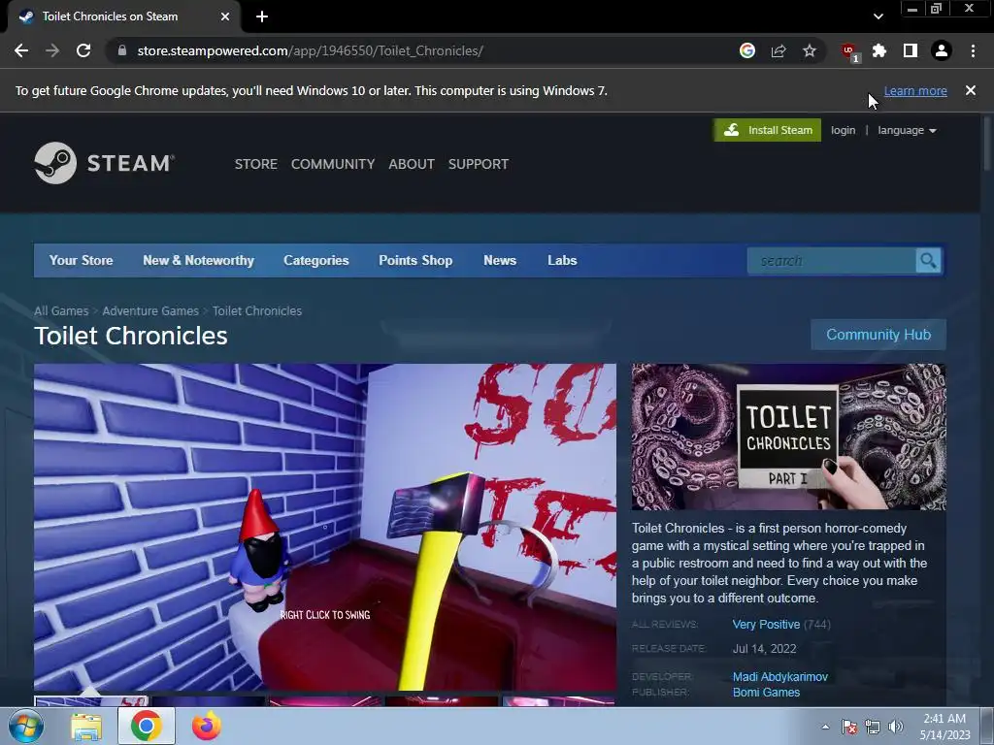Open the All Games breadcrumb

point(61,311)
